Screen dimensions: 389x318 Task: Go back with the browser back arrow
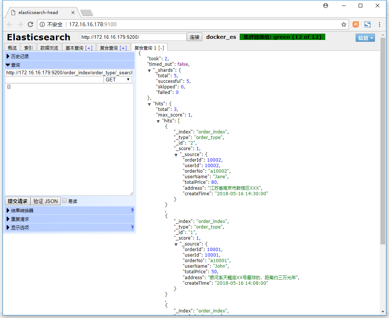pos(10,24)
